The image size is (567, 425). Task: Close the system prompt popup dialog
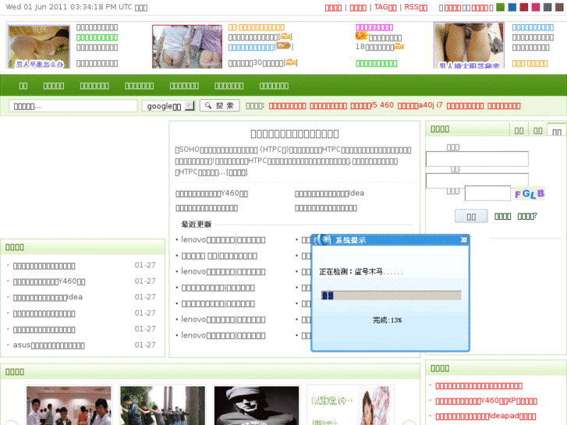click(463, 240)
